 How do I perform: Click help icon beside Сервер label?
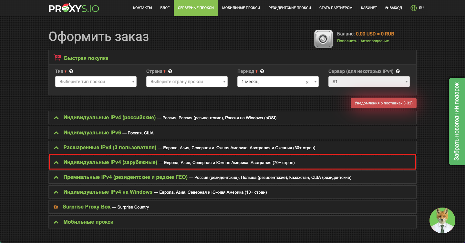[398, 71]
